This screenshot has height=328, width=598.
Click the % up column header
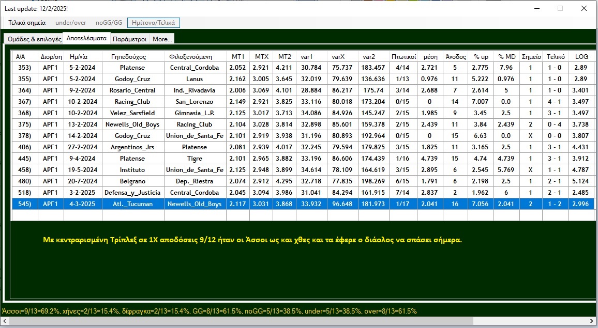(481, 56)
